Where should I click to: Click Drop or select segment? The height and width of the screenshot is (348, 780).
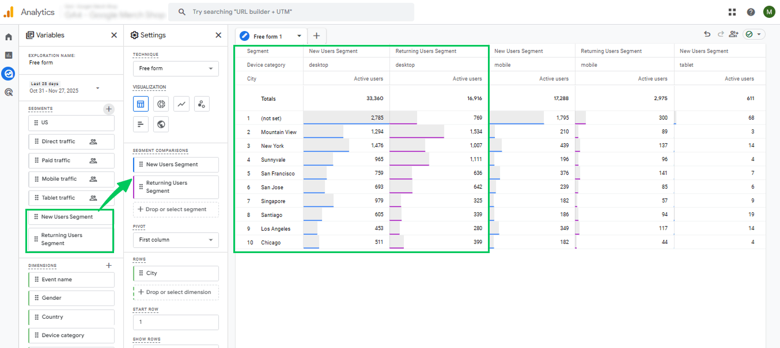[x=176, y=209]
